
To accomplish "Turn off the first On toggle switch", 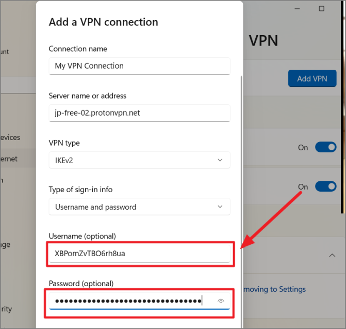I will [326, 147].
